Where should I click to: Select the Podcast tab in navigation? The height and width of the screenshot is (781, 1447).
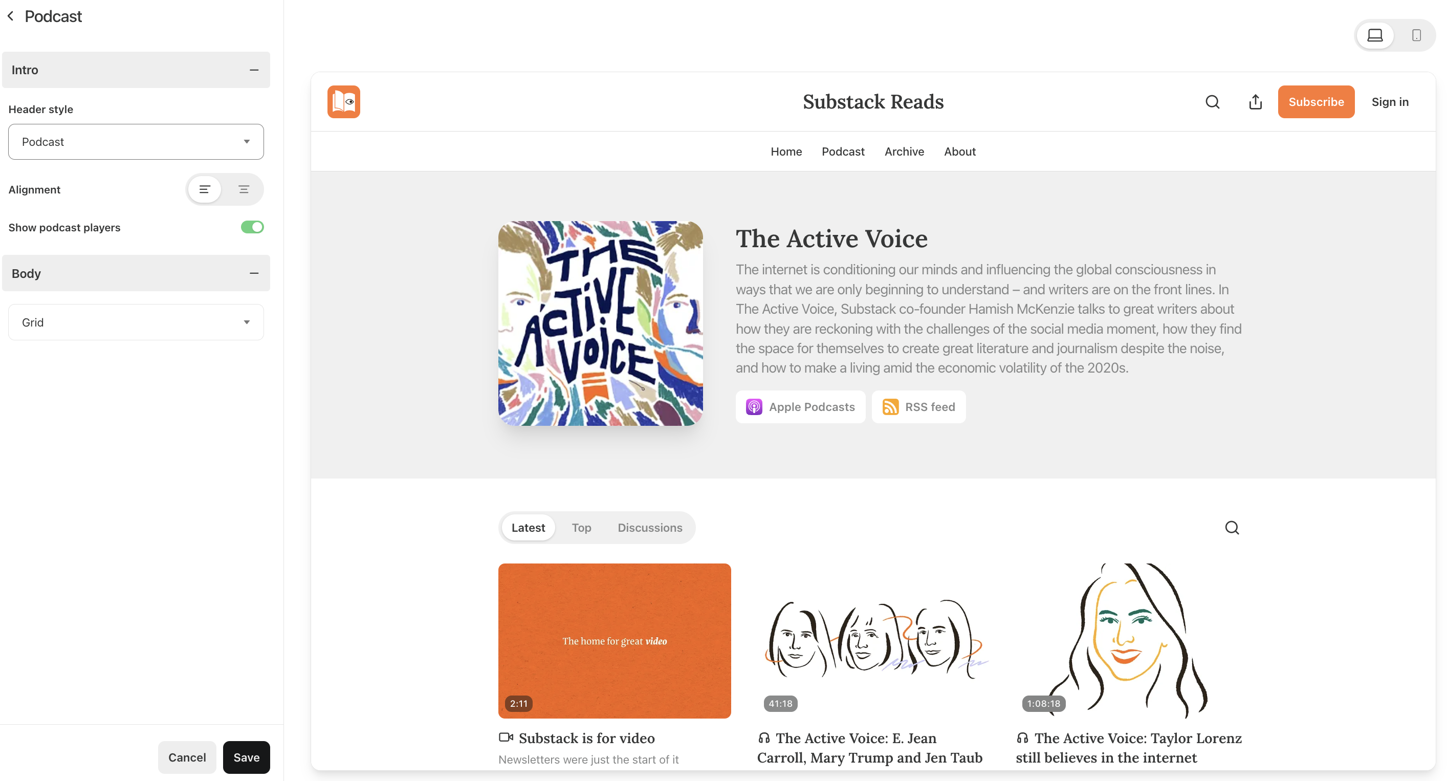[x=842, y=151]
